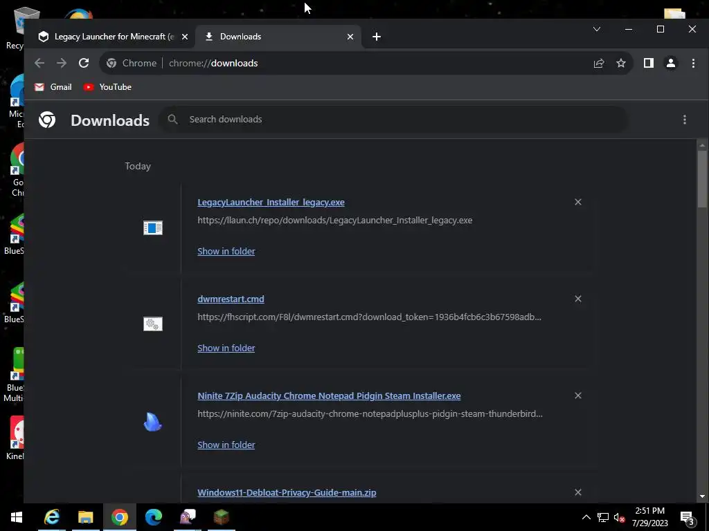Select the Downloads tab

tap(278, 37)
